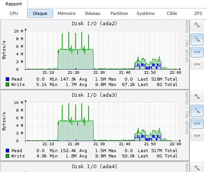Zoom in on the ada4 graph
The height and width of the screenshot is (172, 207).
point(197,167)
